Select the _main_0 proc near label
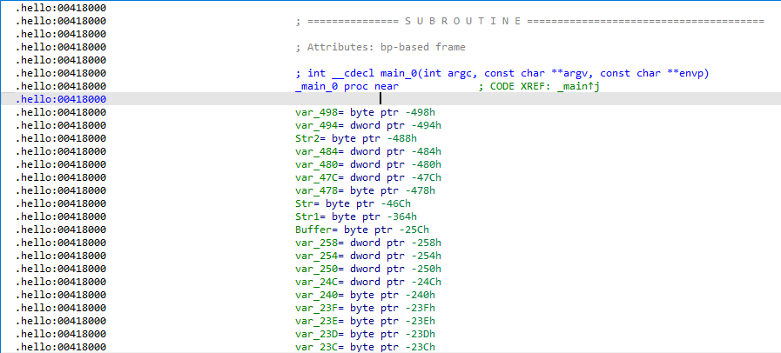781x353 pixels. (345, 86)
